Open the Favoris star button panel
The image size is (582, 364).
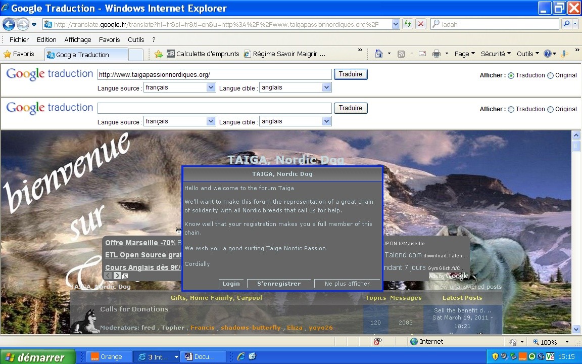pyautogui.click(x=19, y=54)
